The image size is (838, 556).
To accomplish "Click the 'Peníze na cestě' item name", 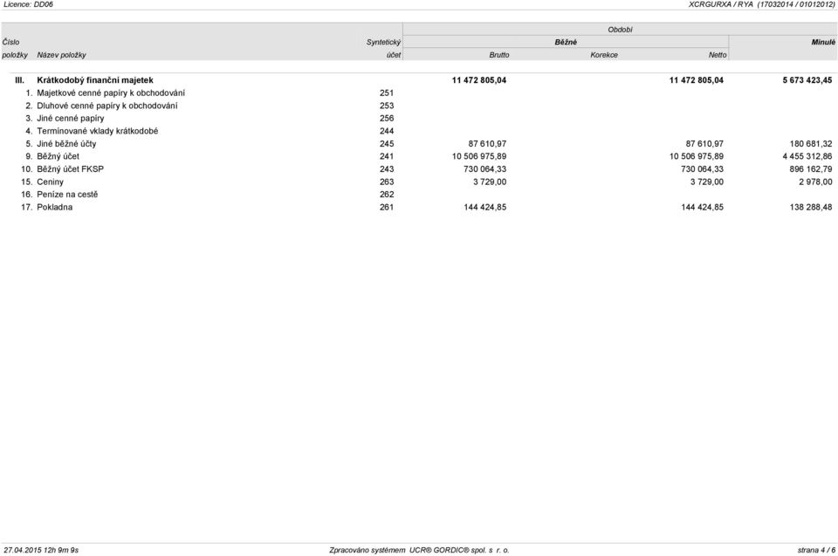I will tap(67, 195).
